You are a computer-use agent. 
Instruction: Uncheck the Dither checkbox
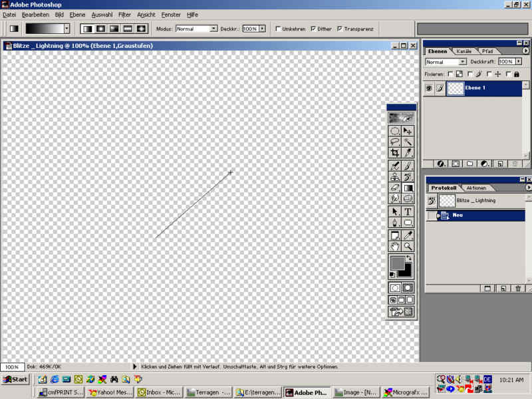(313, 29)
